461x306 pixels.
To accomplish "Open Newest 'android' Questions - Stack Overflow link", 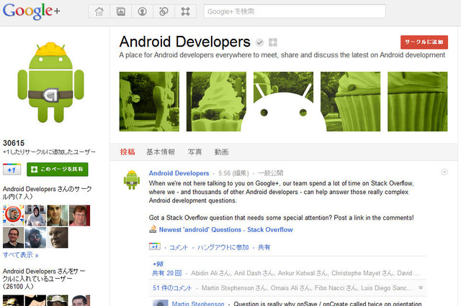I will [x=225, y=230].
